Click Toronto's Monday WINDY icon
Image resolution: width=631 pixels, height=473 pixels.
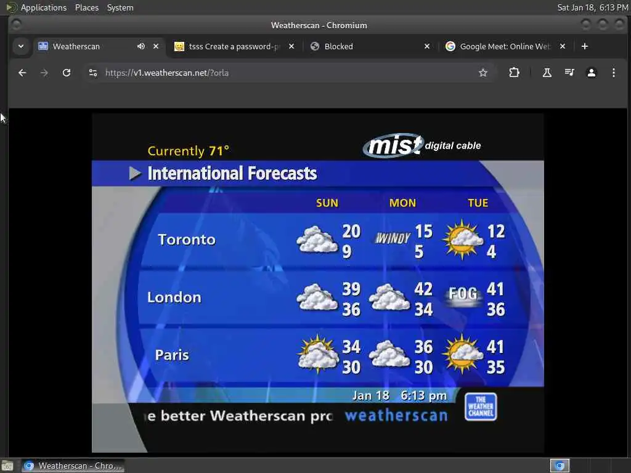[393, 238]
